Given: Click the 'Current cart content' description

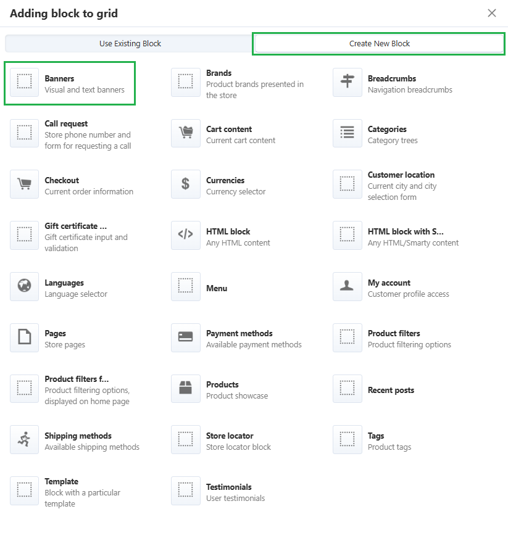Looking at the screenshot, I should click(x=241, y=141).
